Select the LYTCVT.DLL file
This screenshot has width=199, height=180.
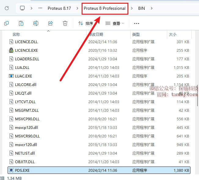point(99,102)
